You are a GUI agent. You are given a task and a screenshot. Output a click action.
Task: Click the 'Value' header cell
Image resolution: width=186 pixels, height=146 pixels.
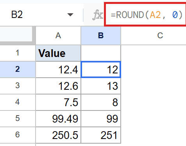click(x=58, y=53)
